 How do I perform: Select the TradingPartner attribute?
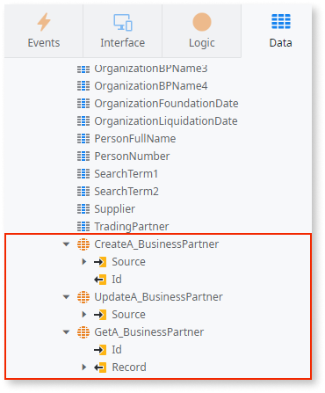pos(132,227)
